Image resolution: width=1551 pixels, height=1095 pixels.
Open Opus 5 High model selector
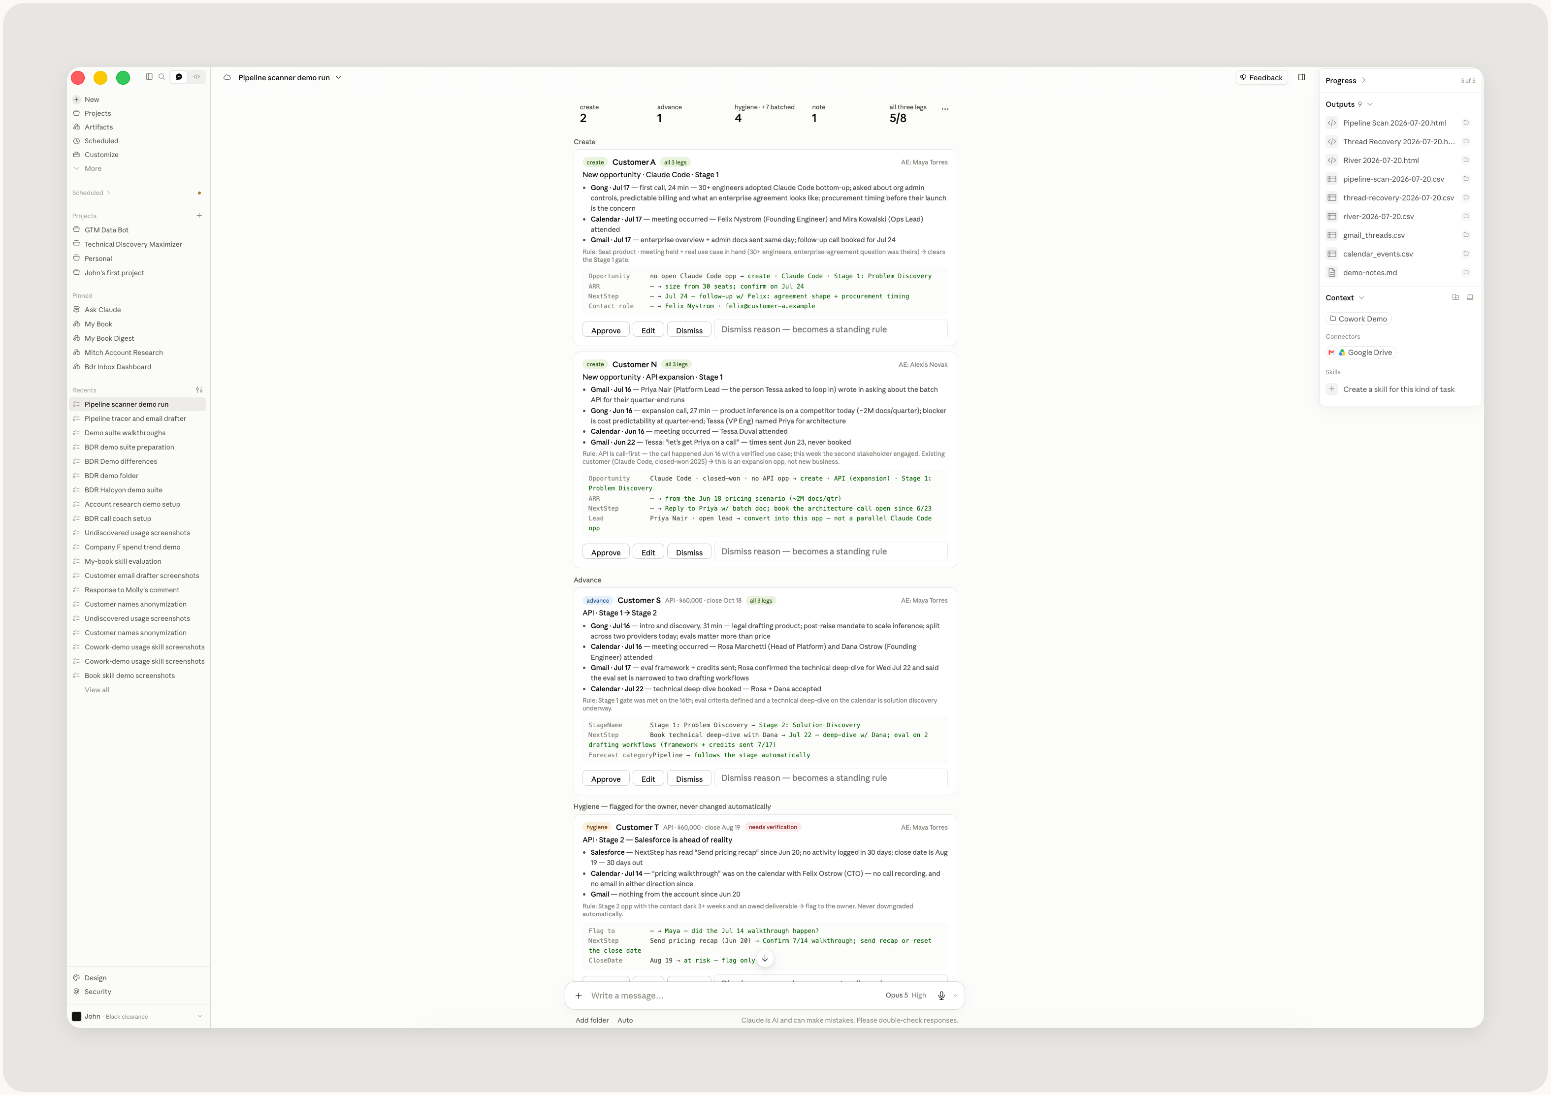tap(906, 996)
